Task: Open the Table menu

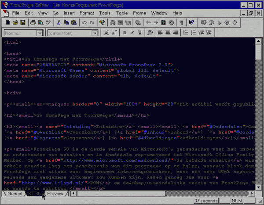Action: [x=122, y=13]
